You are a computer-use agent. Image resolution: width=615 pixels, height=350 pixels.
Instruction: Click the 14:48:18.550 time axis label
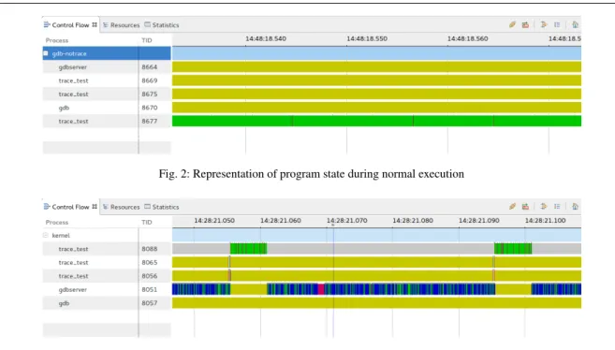[x=367, y=38]
